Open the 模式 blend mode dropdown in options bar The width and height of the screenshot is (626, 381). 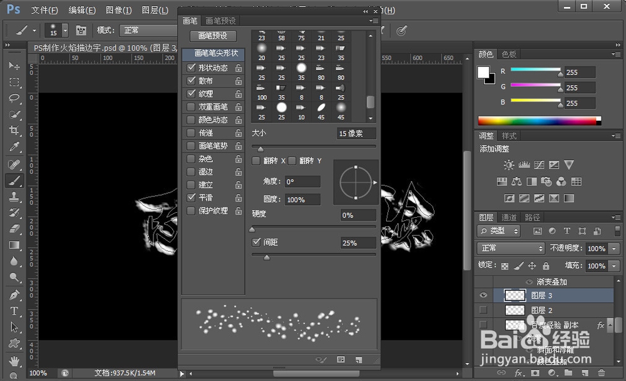click(148, 30)
